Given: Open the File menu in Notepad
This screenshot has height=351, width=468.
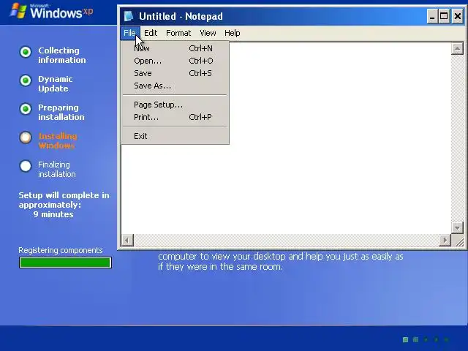Looking at the screenshot, I should 130,33.
